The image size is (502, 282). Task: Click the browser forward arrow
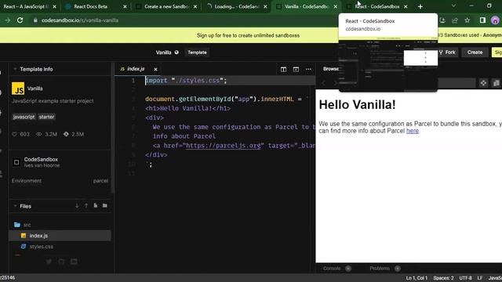coord(7,20)
